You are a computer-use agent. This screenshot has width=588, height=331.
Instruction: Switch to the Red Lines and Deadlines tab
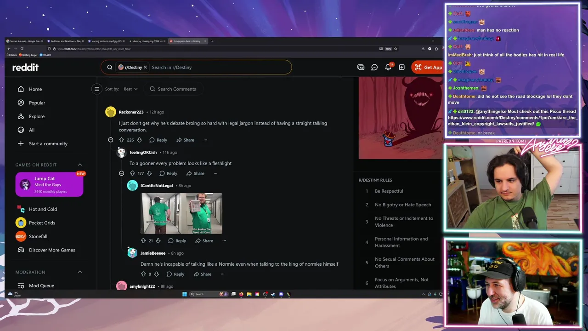click(x=65, y=41)
